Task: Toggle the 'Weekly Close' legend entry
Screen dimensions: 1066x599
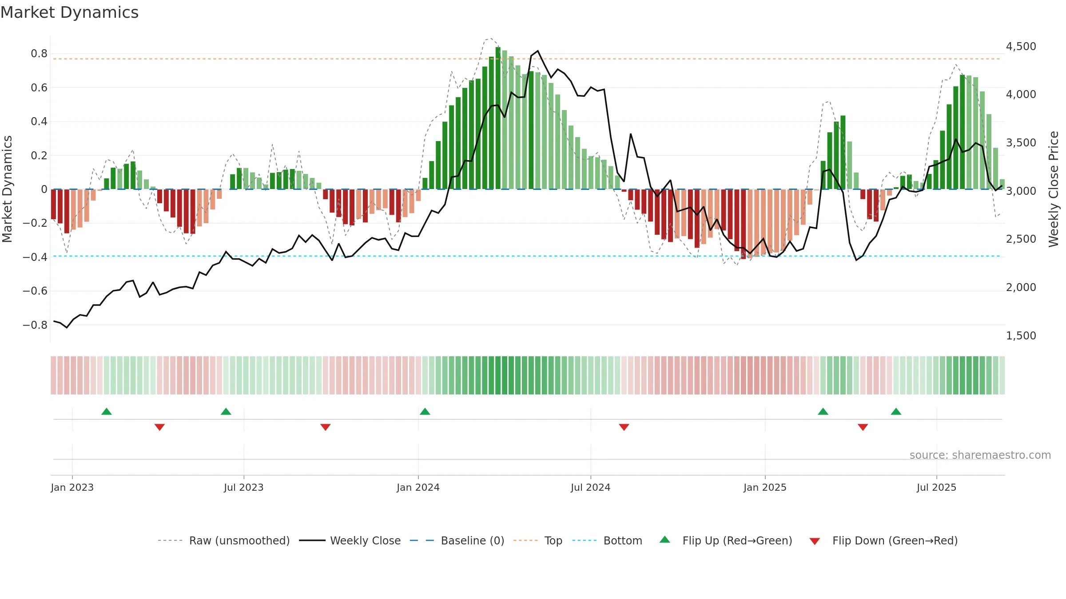Action: click(350, 540)
